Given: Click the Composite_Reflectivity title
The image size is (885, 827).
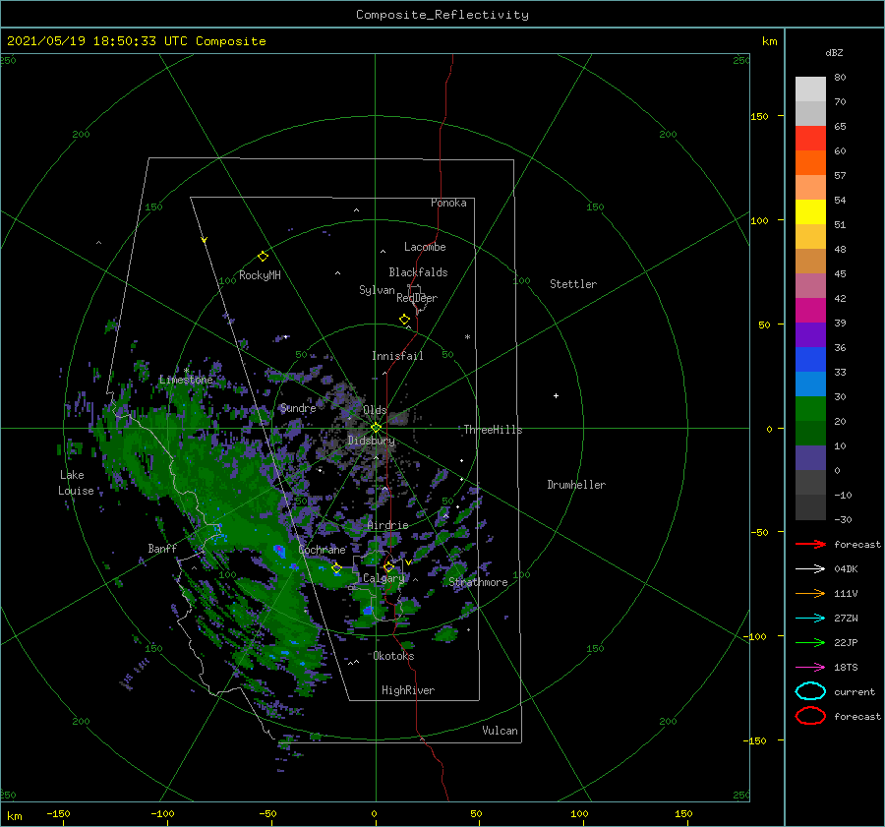Looking at the screenshot, I should coord(442,15).
